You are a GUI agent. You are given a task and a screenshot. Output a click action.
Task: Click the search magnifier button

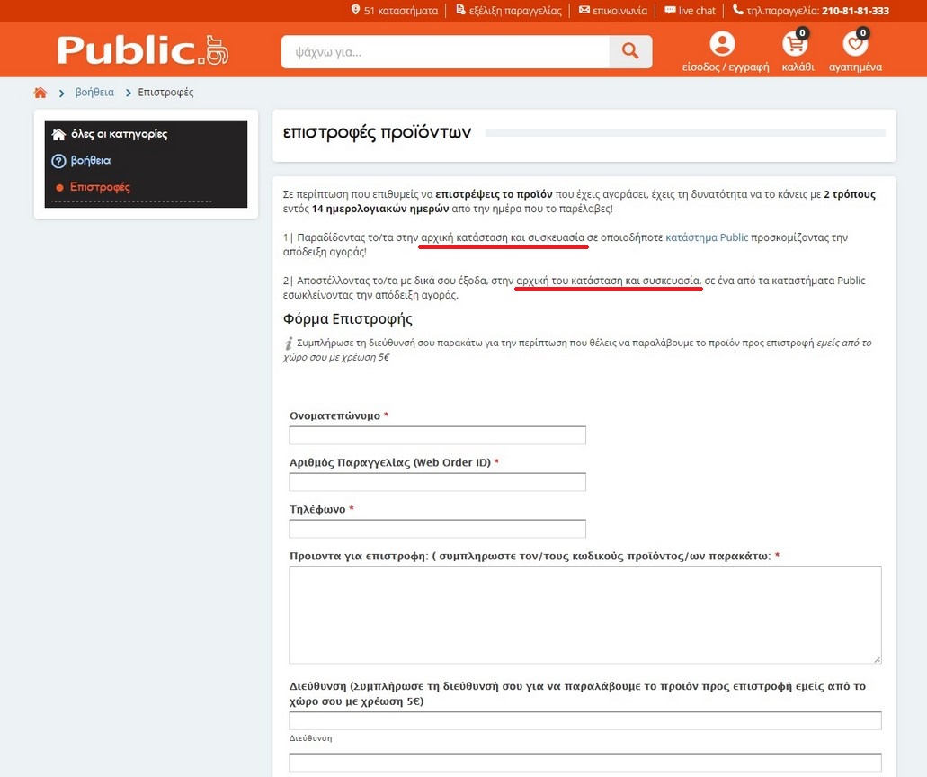[630, 51]
